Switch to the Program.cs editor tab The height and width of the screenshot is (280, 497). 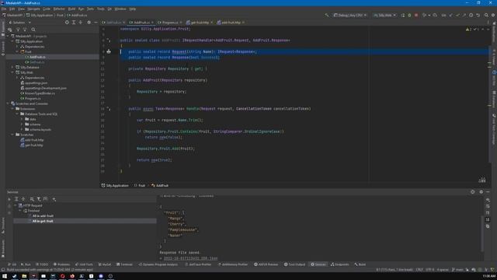pos(170,23)
